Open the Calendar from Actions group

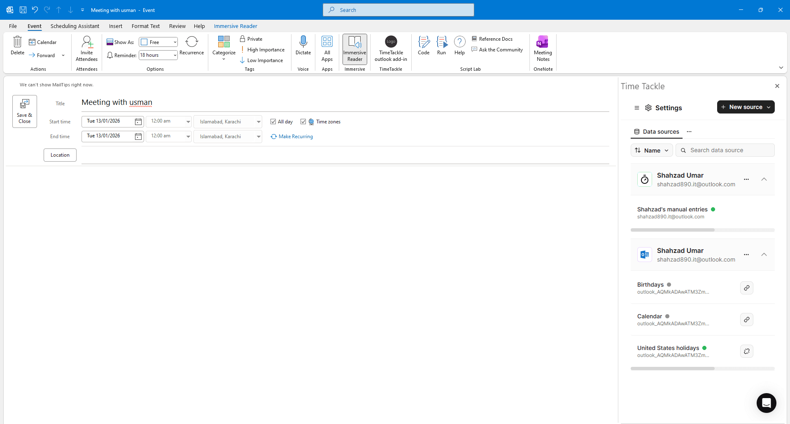pos(43,42)
